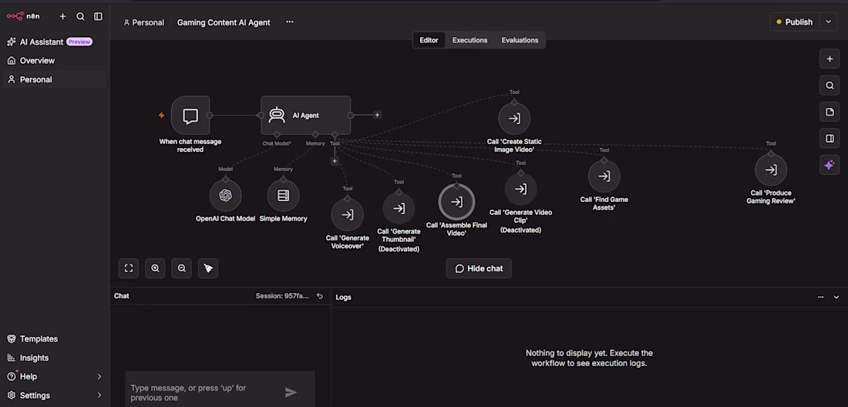Click the Publish button
This screenshot has width=848, height=407.
(795, 22)
